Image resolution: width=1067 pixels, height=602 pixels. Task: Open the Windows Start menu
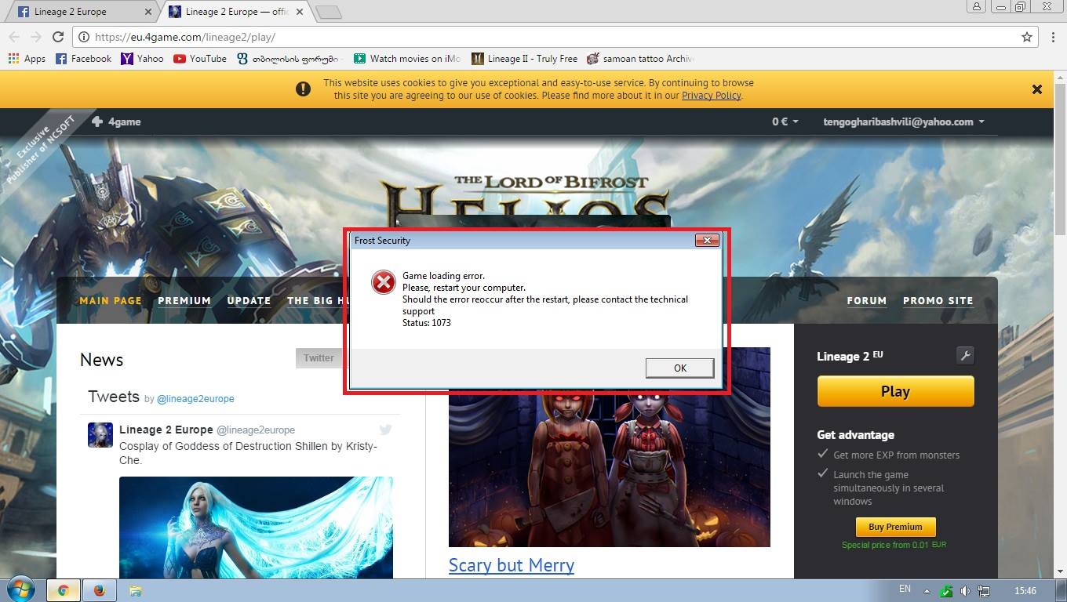tap(20, 590)
